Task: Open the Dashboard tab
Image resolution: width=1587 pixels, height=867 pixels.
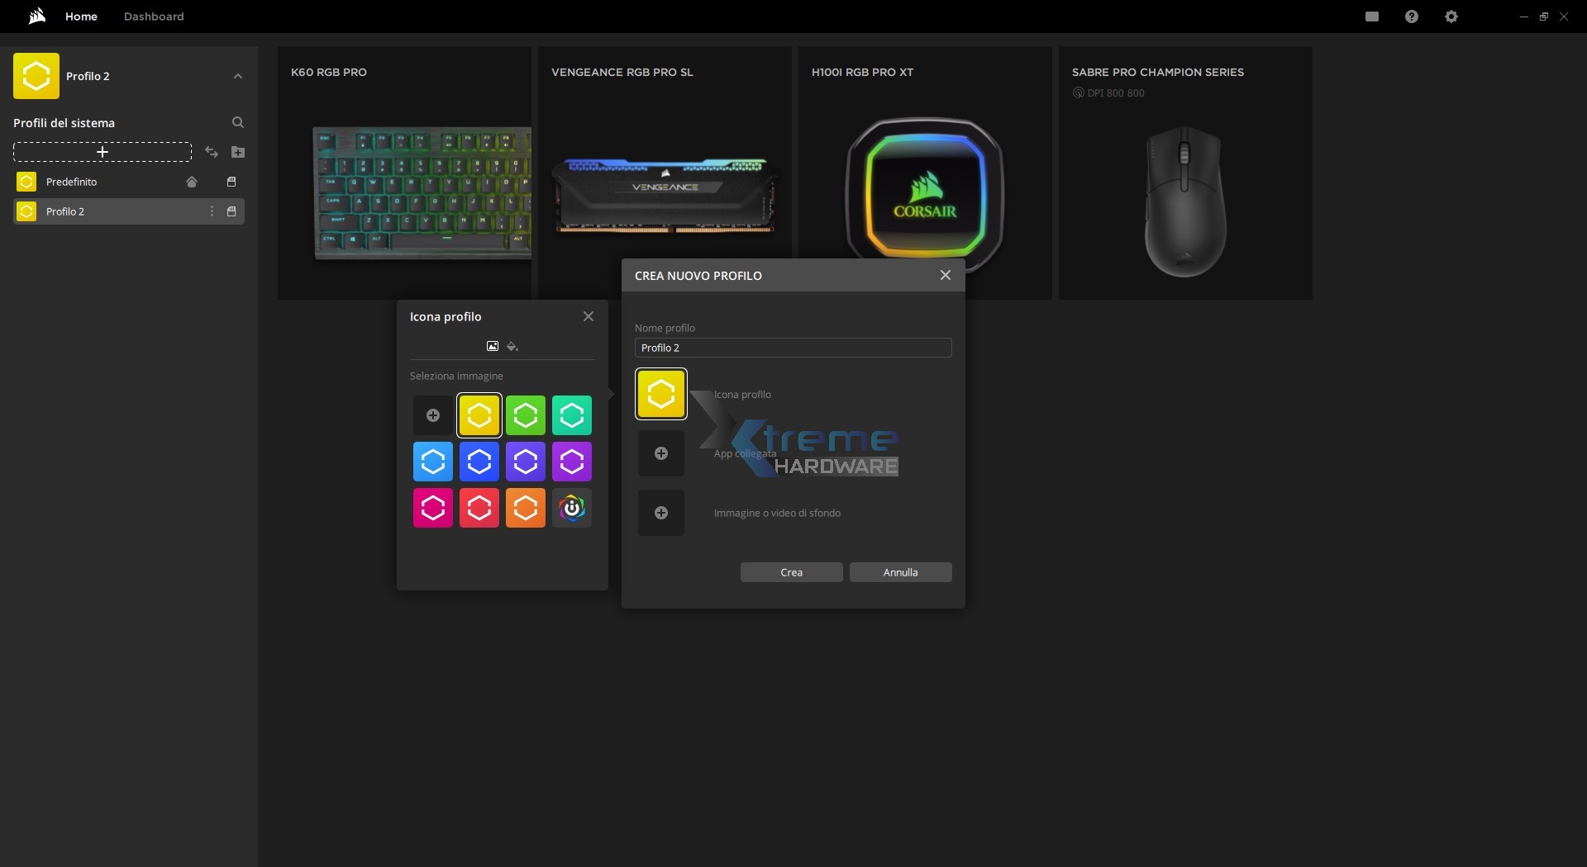Action: pyautogui.click(x=154, y=17)
